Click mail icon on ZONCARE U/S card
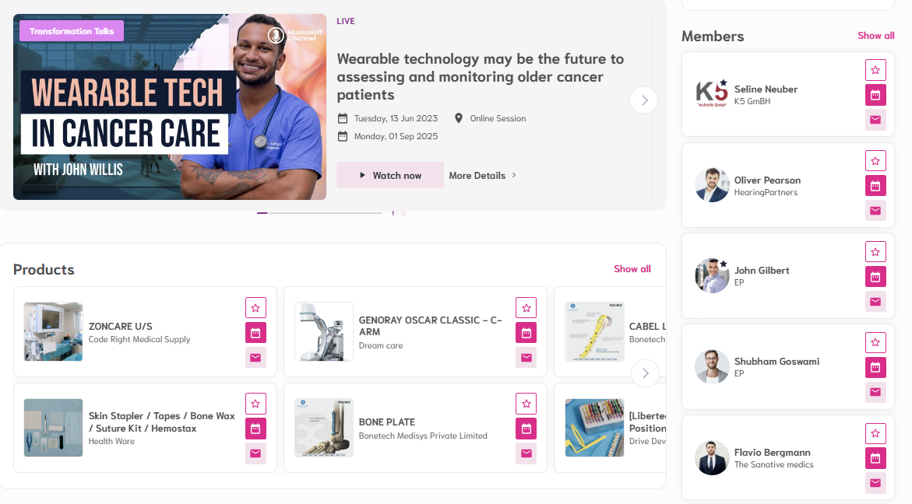Image resolution: width=912 pixels, height=504 pixels. point(255,358)
